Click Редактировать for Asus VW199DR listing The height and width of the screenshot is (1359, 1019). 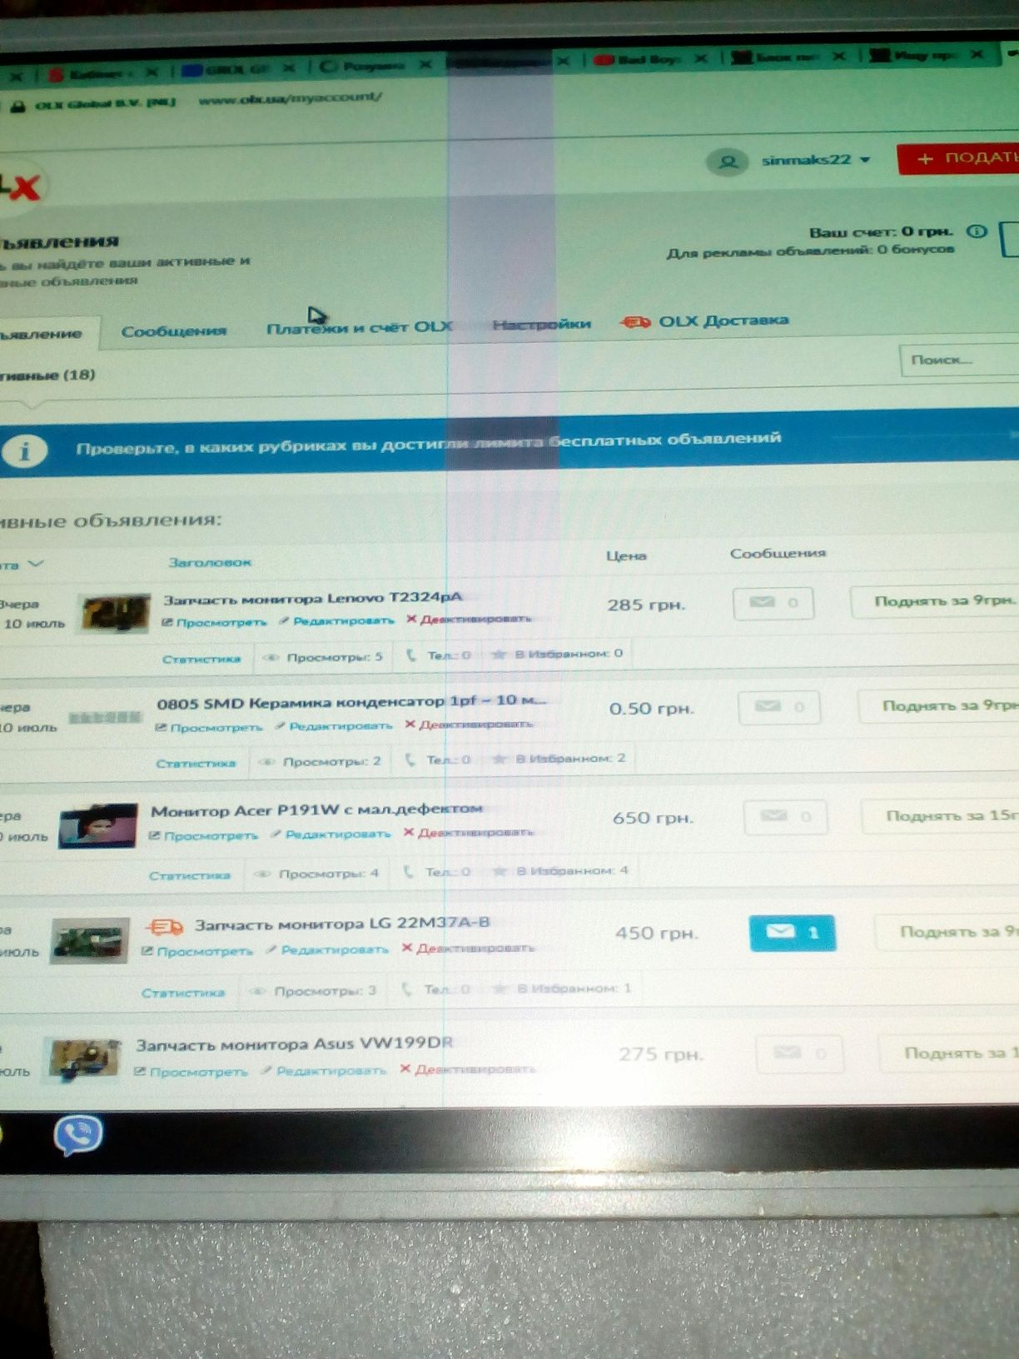(323, 1070)
